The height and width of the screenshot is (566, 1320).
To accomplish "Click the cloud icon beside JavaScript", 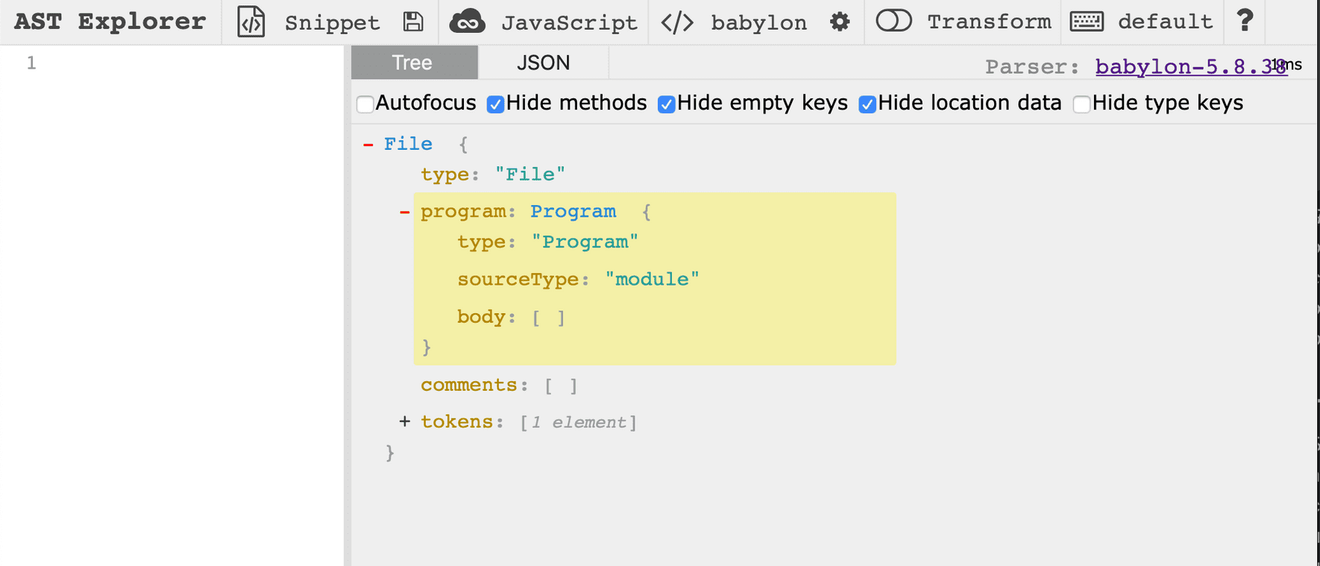I will point(468,22).
